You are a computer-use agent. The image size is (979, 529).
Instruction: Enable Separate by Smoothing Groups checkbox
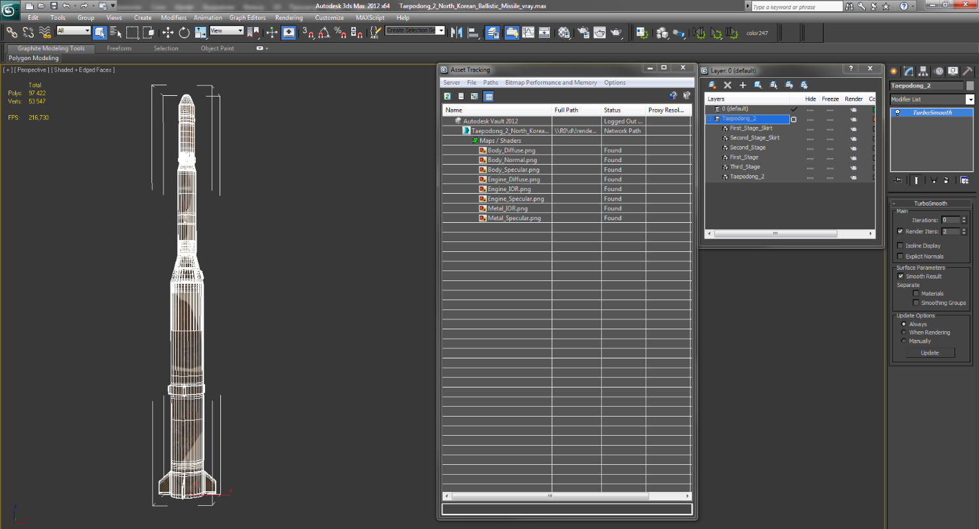point(915,303)
